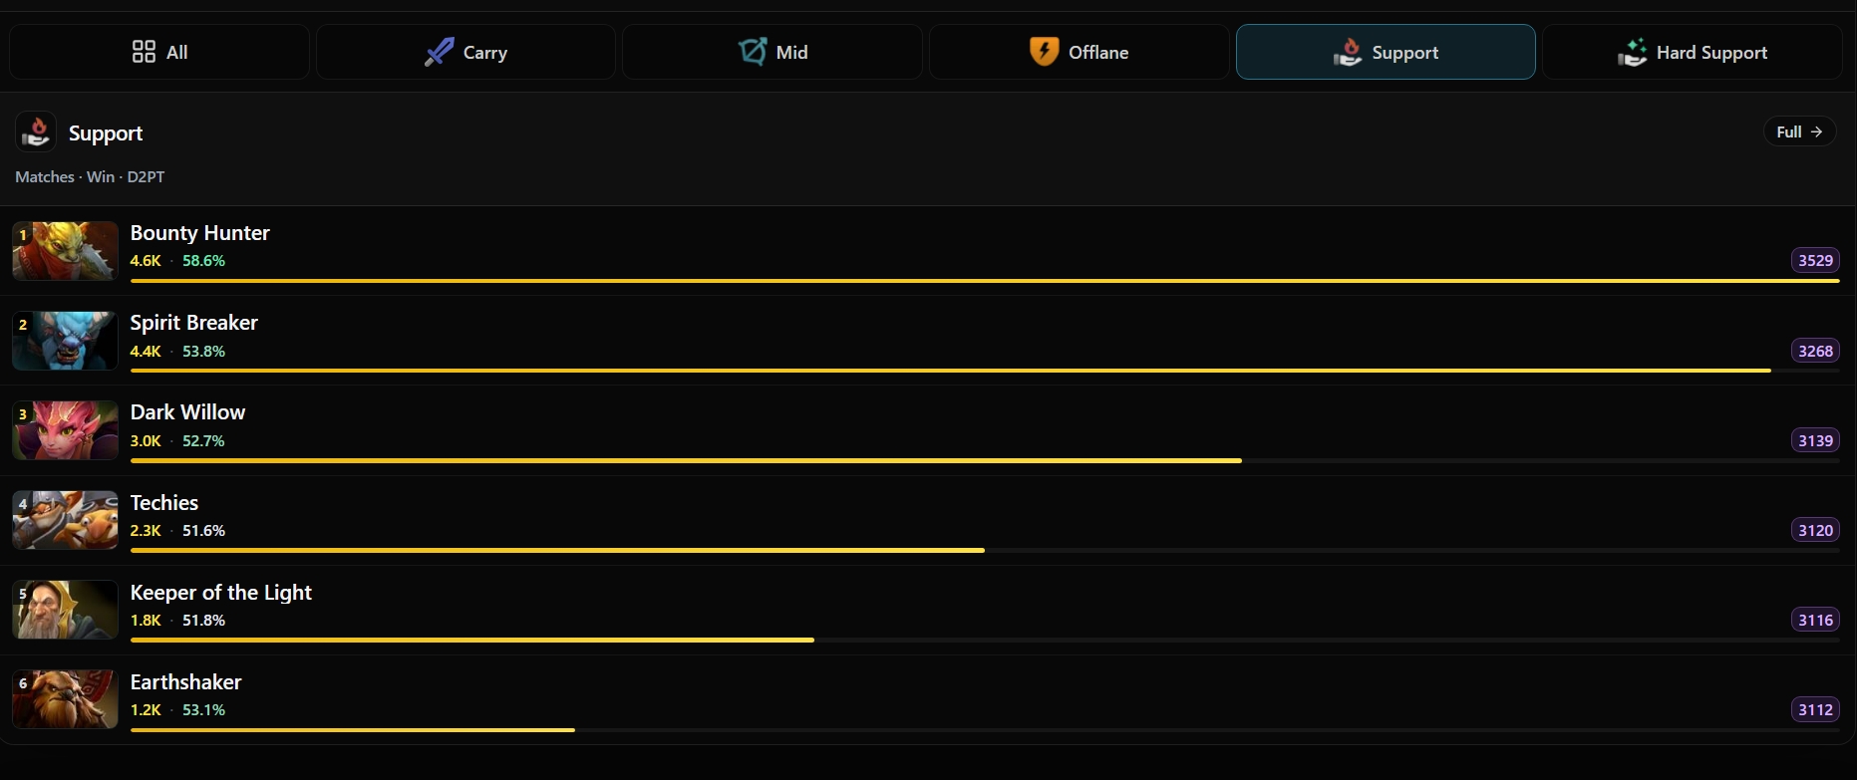
Task: Click the shield icon on Offlane tab
Action: point(1044,52)
